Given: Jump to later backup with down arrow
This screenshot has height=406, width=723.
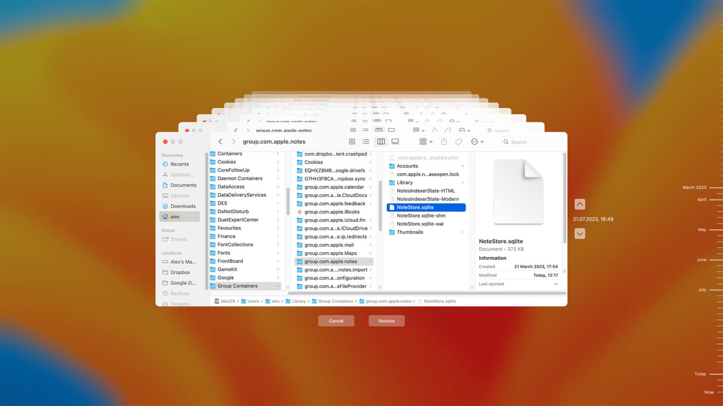Looking at the screenshot, I should tap(580, 234).
